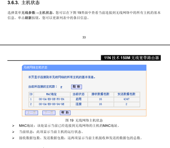Image resolution: width=170 pixels, height=148 pixels.
Task: Click the ID column header
Action: 31,94
